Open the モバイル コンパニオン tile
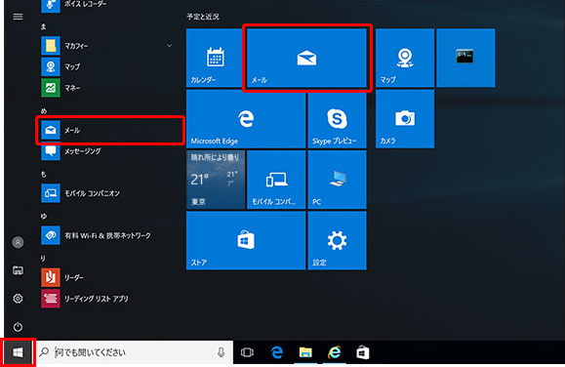Viewport: 565px width, 367px height. pos(276,180)
